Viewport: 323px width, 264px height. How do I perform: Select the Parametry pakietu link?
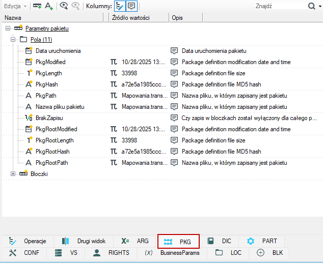[x=47, y=28]
